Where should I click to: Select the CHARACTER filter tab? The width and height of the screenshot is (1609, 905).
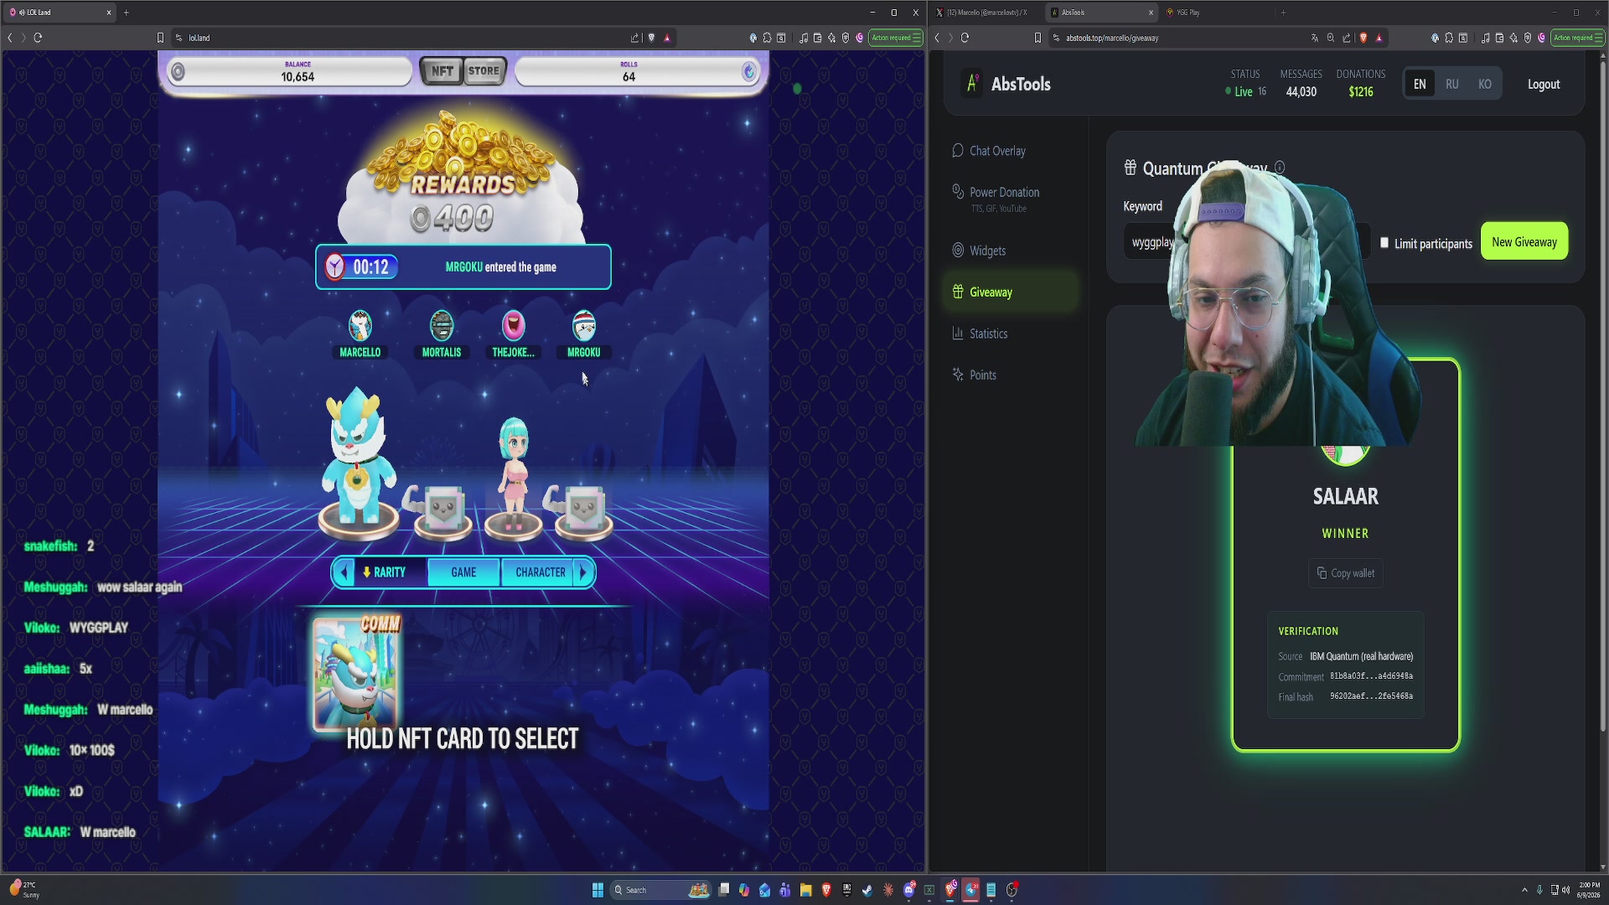(x=541, y=572)
